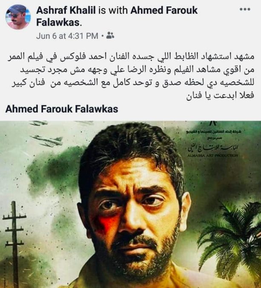The width and height of the screenshot is (261, 288).
Task: Click the bold Ahmed Farouk Falawkas mention above poster
Action: click(x=62, y=109)
